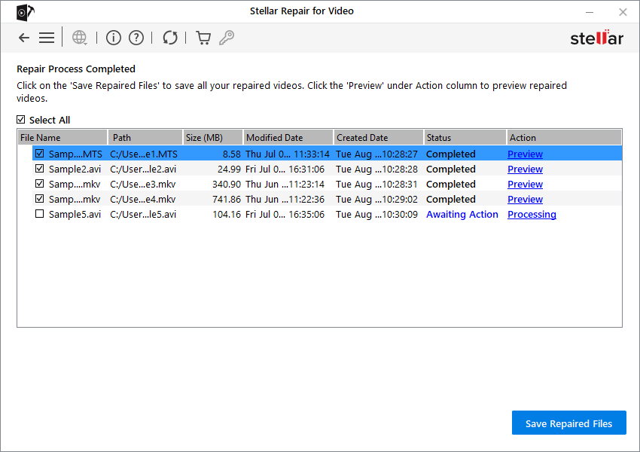Open the language globe icon
640x452 pixels.
click(80, 38)
